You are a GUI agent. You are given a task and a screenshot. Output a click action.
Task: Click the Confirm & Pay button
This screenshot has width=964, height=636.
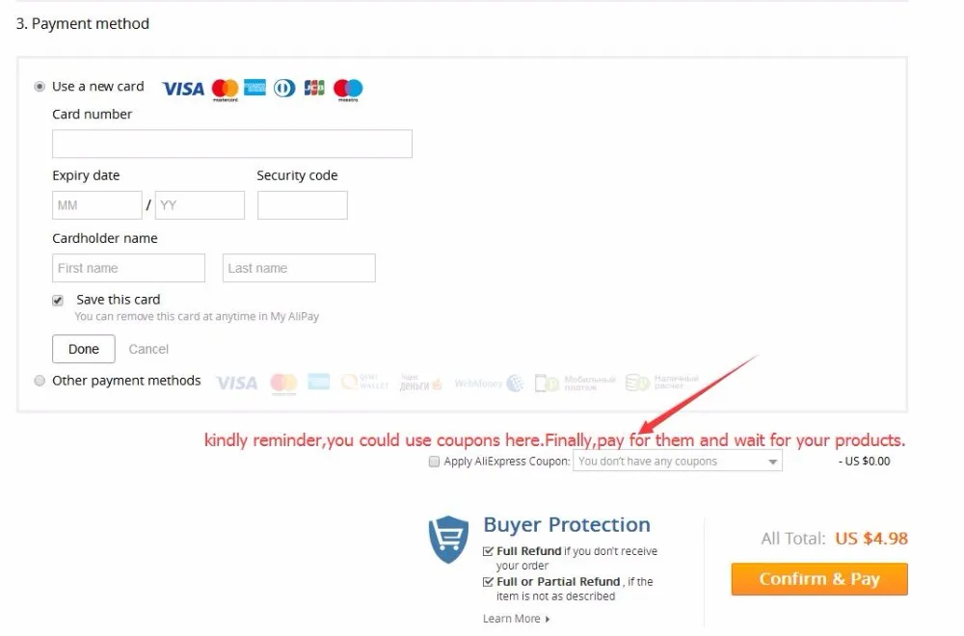click(819, 579)
